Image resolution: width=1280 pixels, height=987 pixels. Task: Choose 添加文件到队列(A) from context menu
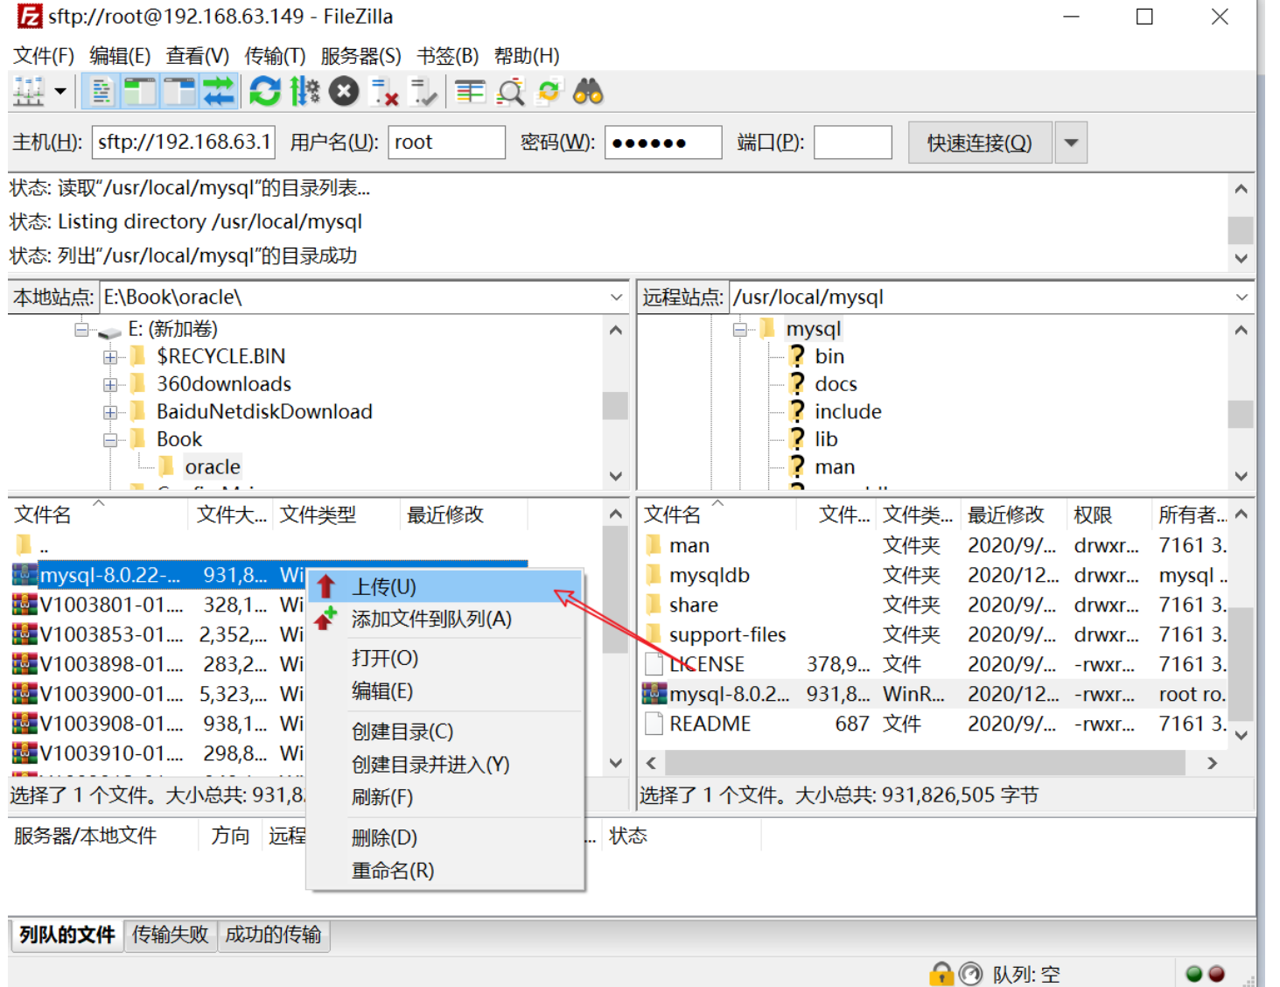(x=445, y=619)
